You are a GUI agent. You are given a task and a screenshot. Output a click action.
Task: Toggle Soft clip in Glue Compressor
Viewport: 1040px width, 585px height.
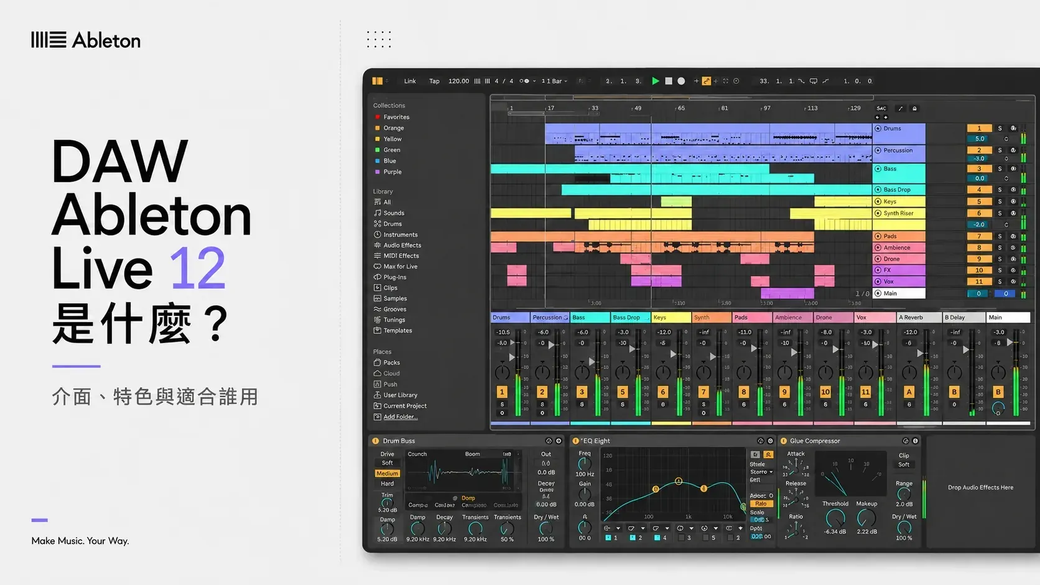tap(904, 464)
